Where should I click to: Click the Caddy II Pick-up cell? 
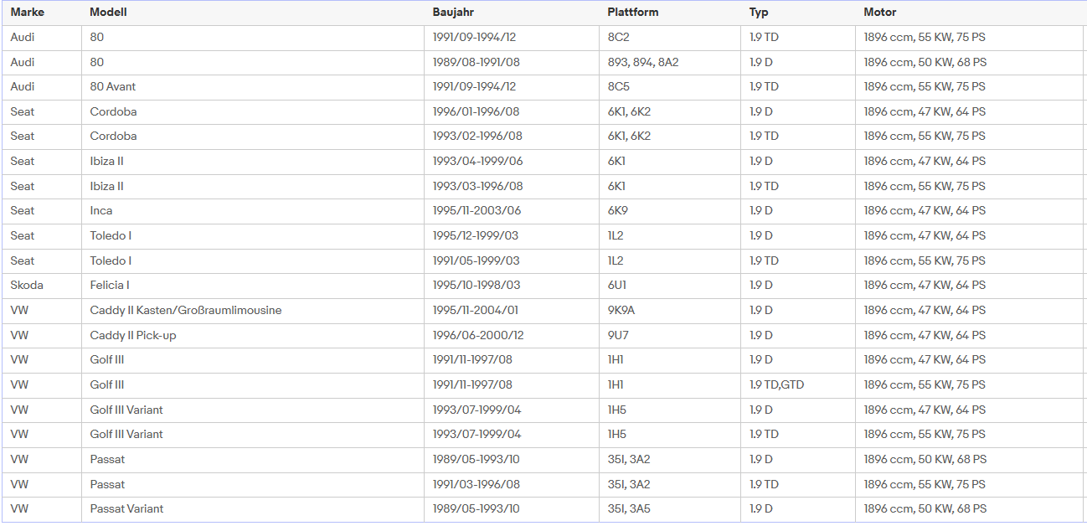click(x=133, y=336)
